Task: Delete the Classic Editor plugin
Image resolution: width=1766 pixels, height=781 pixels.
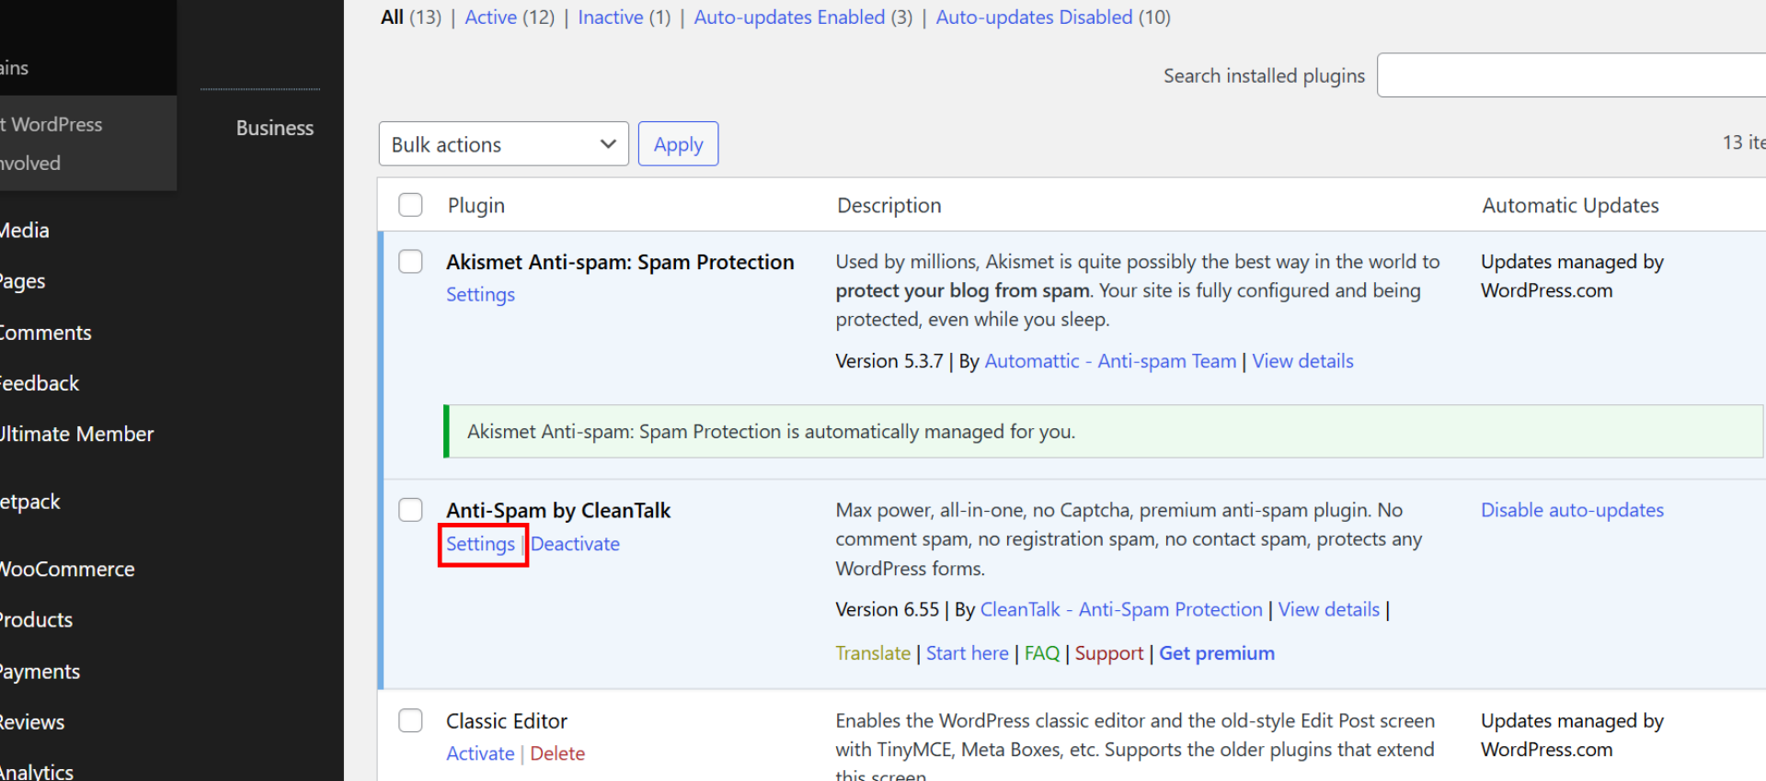Action: [x=557, y=753]
